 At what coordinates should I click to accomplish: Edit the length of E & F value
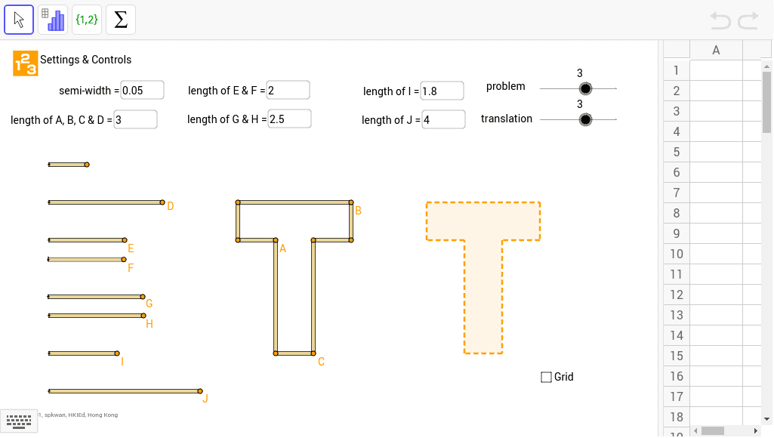(289, 89)
